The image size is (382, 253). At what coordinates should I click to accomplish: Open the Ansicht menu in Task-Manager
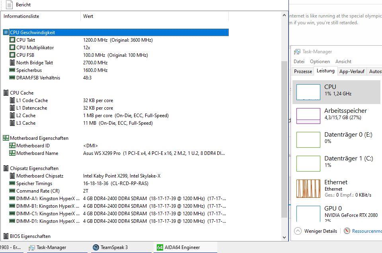343,62
